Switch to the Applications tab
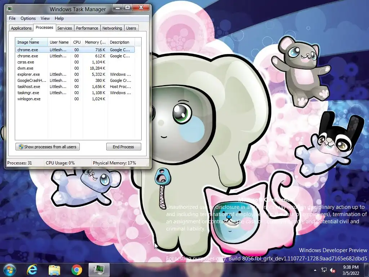 point(21,28)
